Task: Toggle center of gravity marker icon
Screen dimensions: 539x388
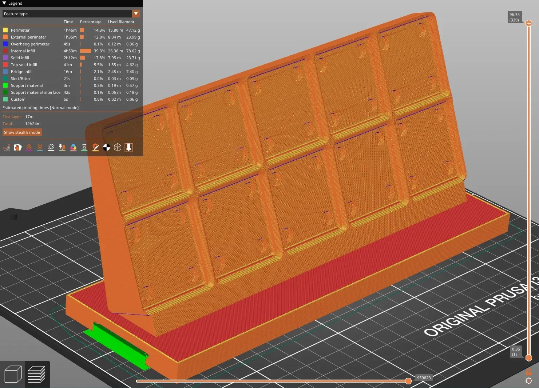Action: 106,147
